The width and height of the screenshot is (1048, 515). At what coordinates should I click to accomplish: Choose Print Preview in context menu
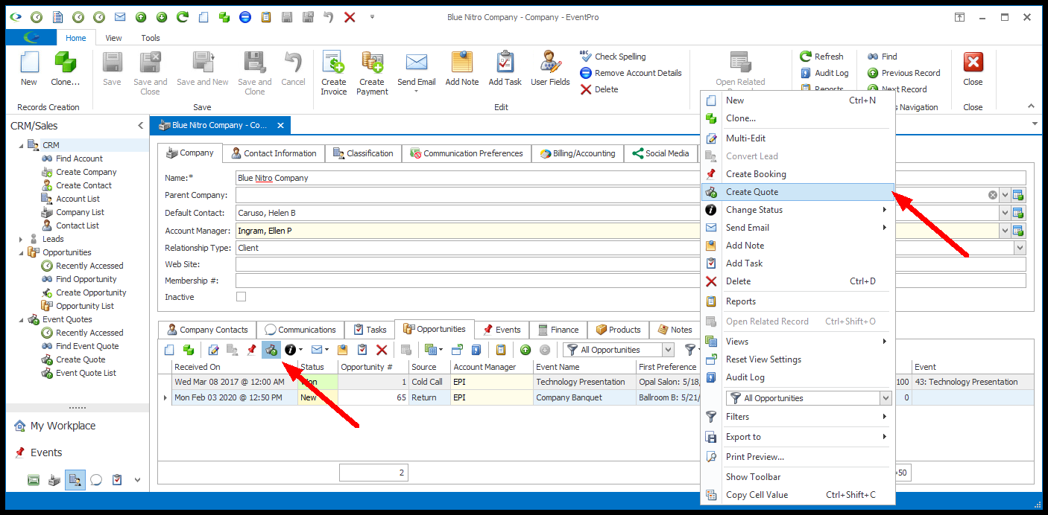click(798, 457)
